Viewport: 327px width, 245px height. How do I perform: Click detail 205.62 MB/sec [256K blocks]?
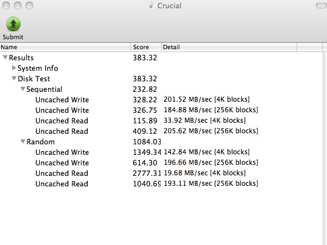tap(211, 131)
